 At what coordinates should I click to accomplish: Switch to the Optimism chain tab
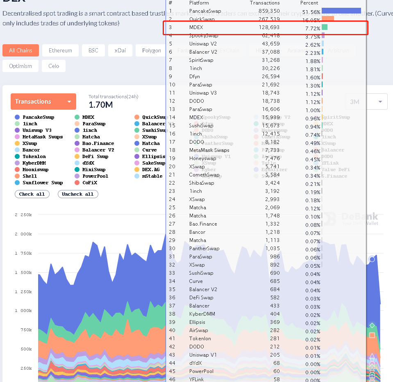20,66
